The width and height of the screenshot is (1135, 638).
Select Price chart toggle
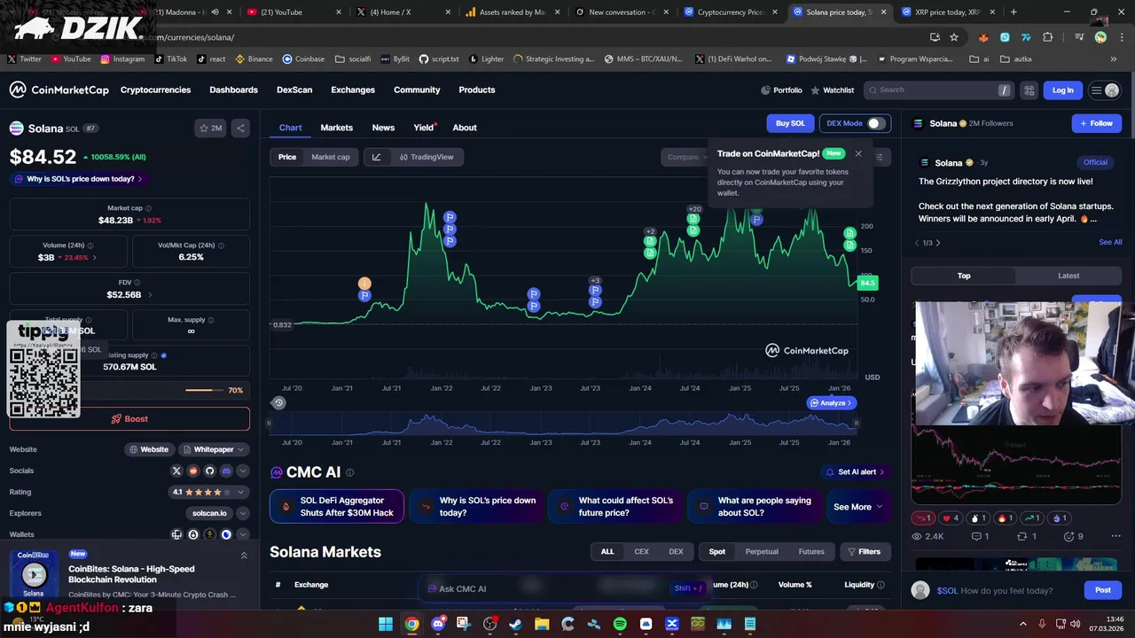coord(287,157)
